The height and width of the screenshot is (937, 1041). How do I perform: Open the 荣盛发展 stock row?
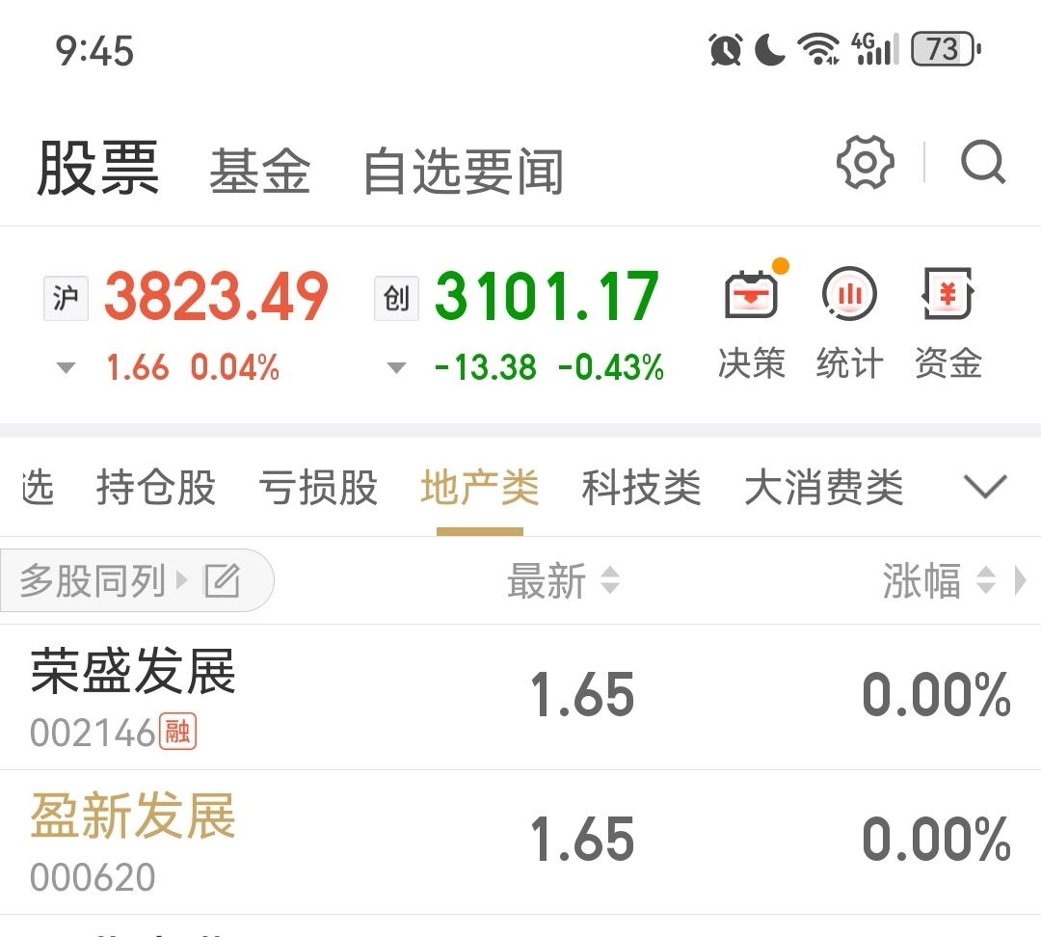(x=520, y=697)
